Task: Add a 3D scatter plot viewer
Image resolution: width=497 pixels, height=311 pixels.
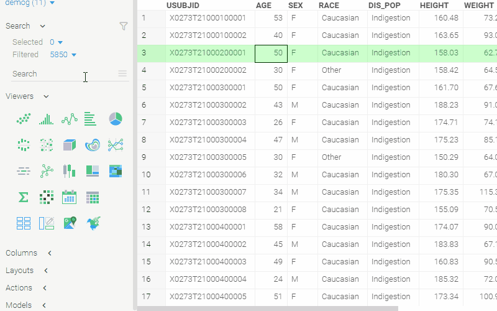Action: pyautogui.click(x=69, y=145)
